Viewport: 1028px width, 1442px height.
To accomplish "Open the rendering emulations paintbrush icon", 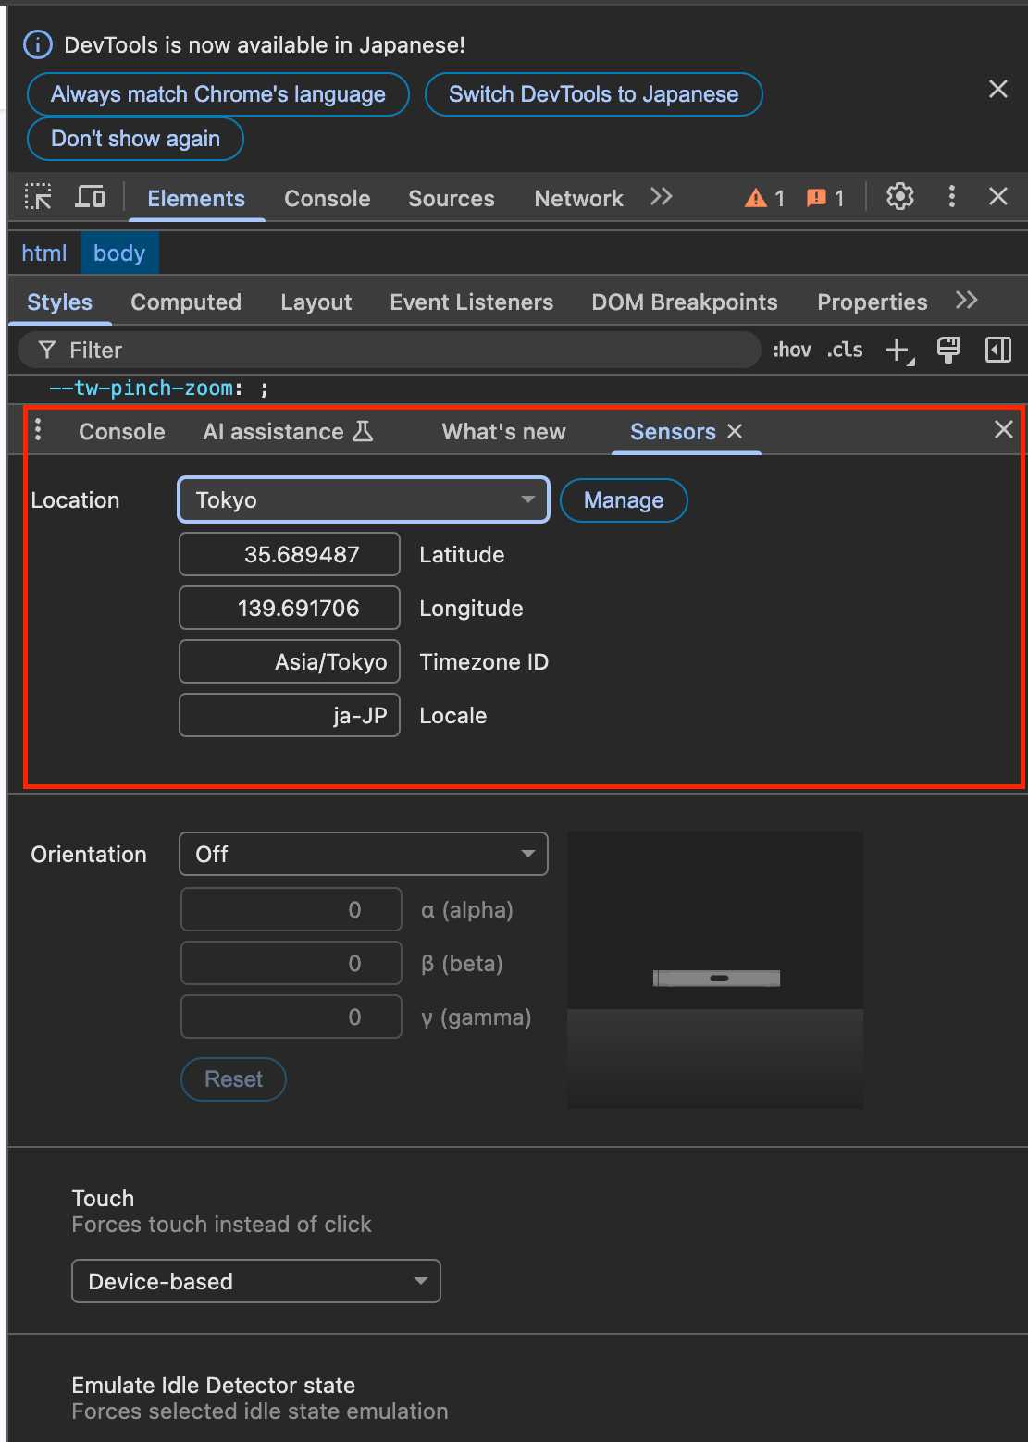I will point(948,351).
